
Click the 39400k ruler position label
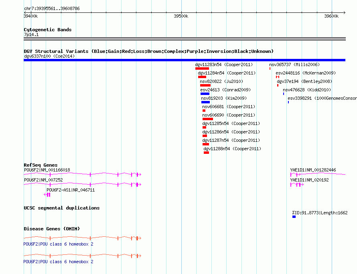pos(31,16)
